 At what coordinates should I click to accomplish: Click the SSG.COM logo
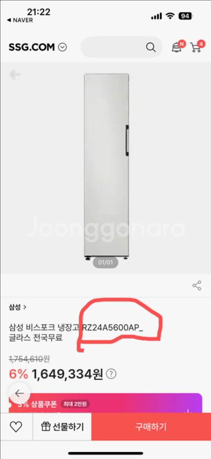click(32, 47)
